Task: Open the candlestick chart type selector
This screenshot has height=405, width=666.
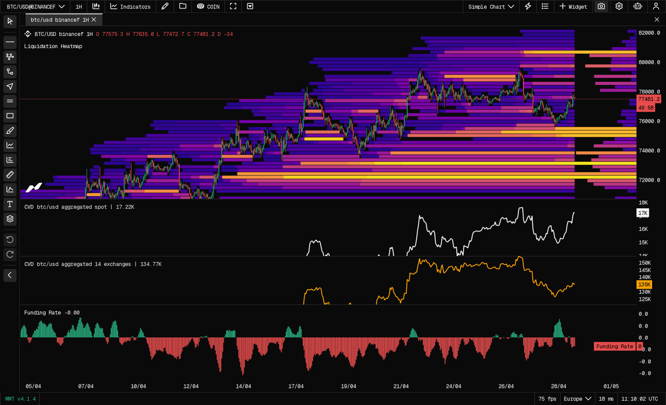Action: (96, 7)
